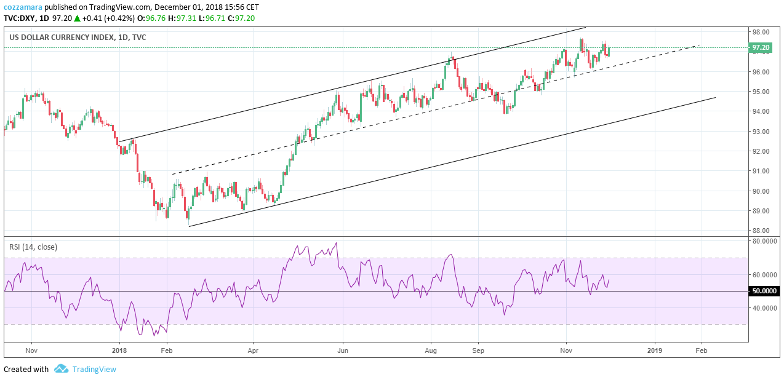Click the Apr label on time axis

(253, 350)
